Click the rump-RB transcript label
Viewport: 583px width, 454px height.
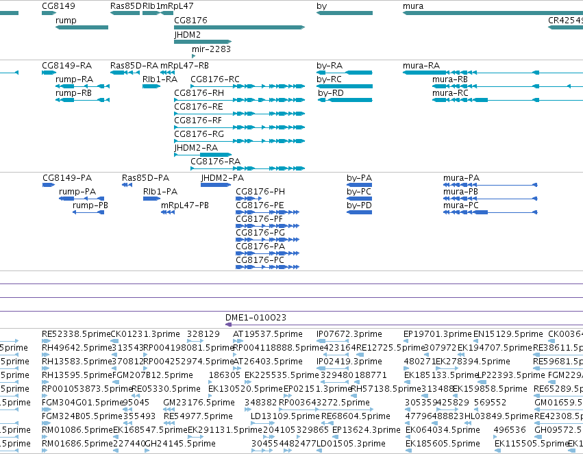point(73,93)
